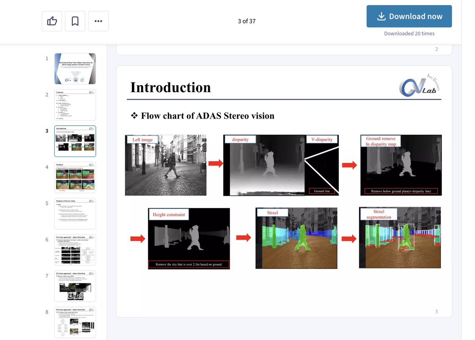The image size is (475, 340).
Task: Click the 'Downloaded 20 times' text
Action: tap(409, 34)
